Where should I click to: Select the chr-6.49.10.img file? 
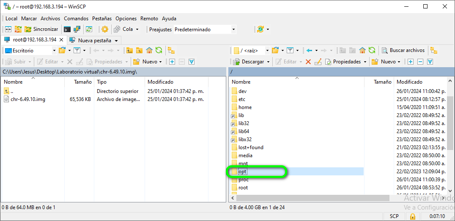click(x=28, y=99)
